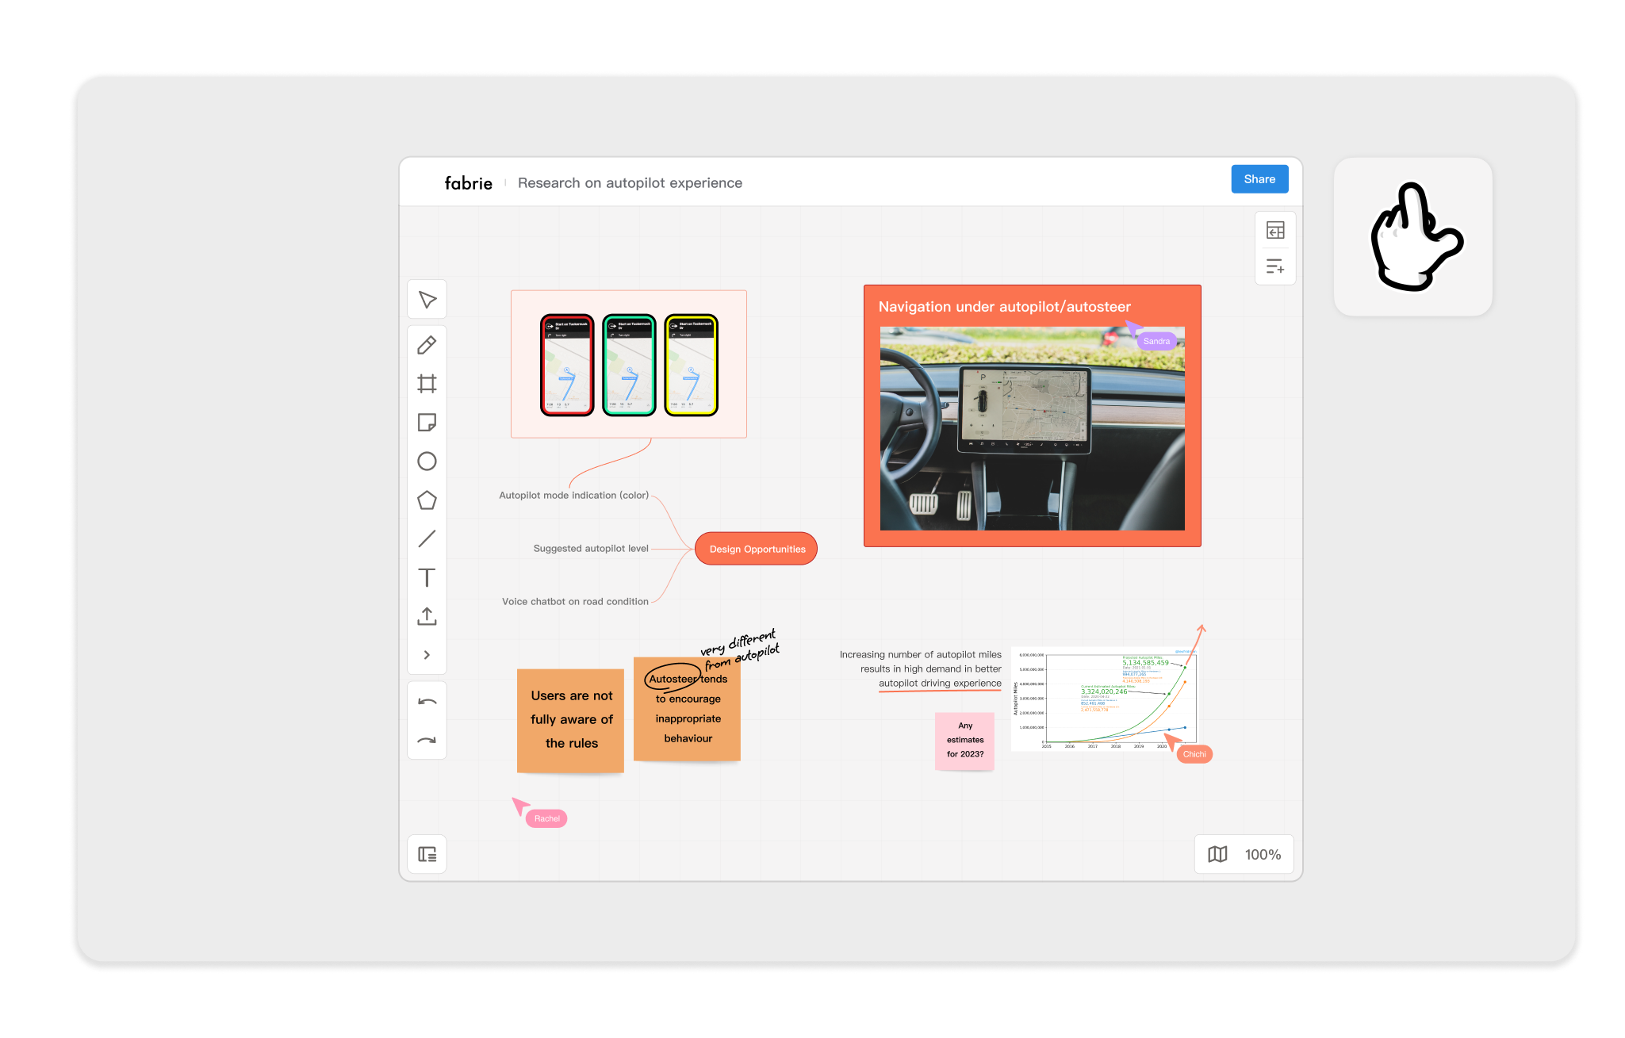
Task: Click the undo arrow
Action: click(x=427, y=702)
